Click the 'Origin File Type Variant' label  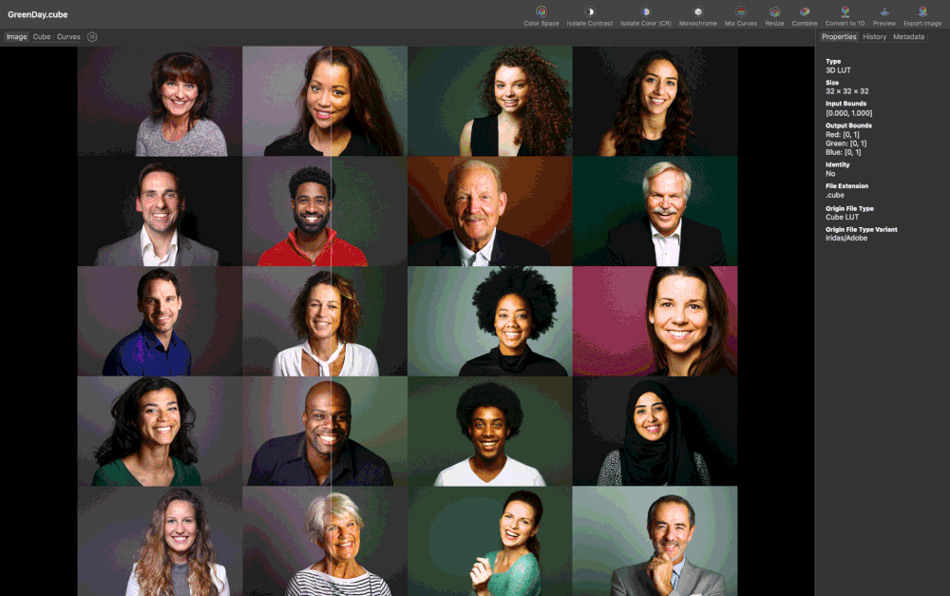[861, 230]
